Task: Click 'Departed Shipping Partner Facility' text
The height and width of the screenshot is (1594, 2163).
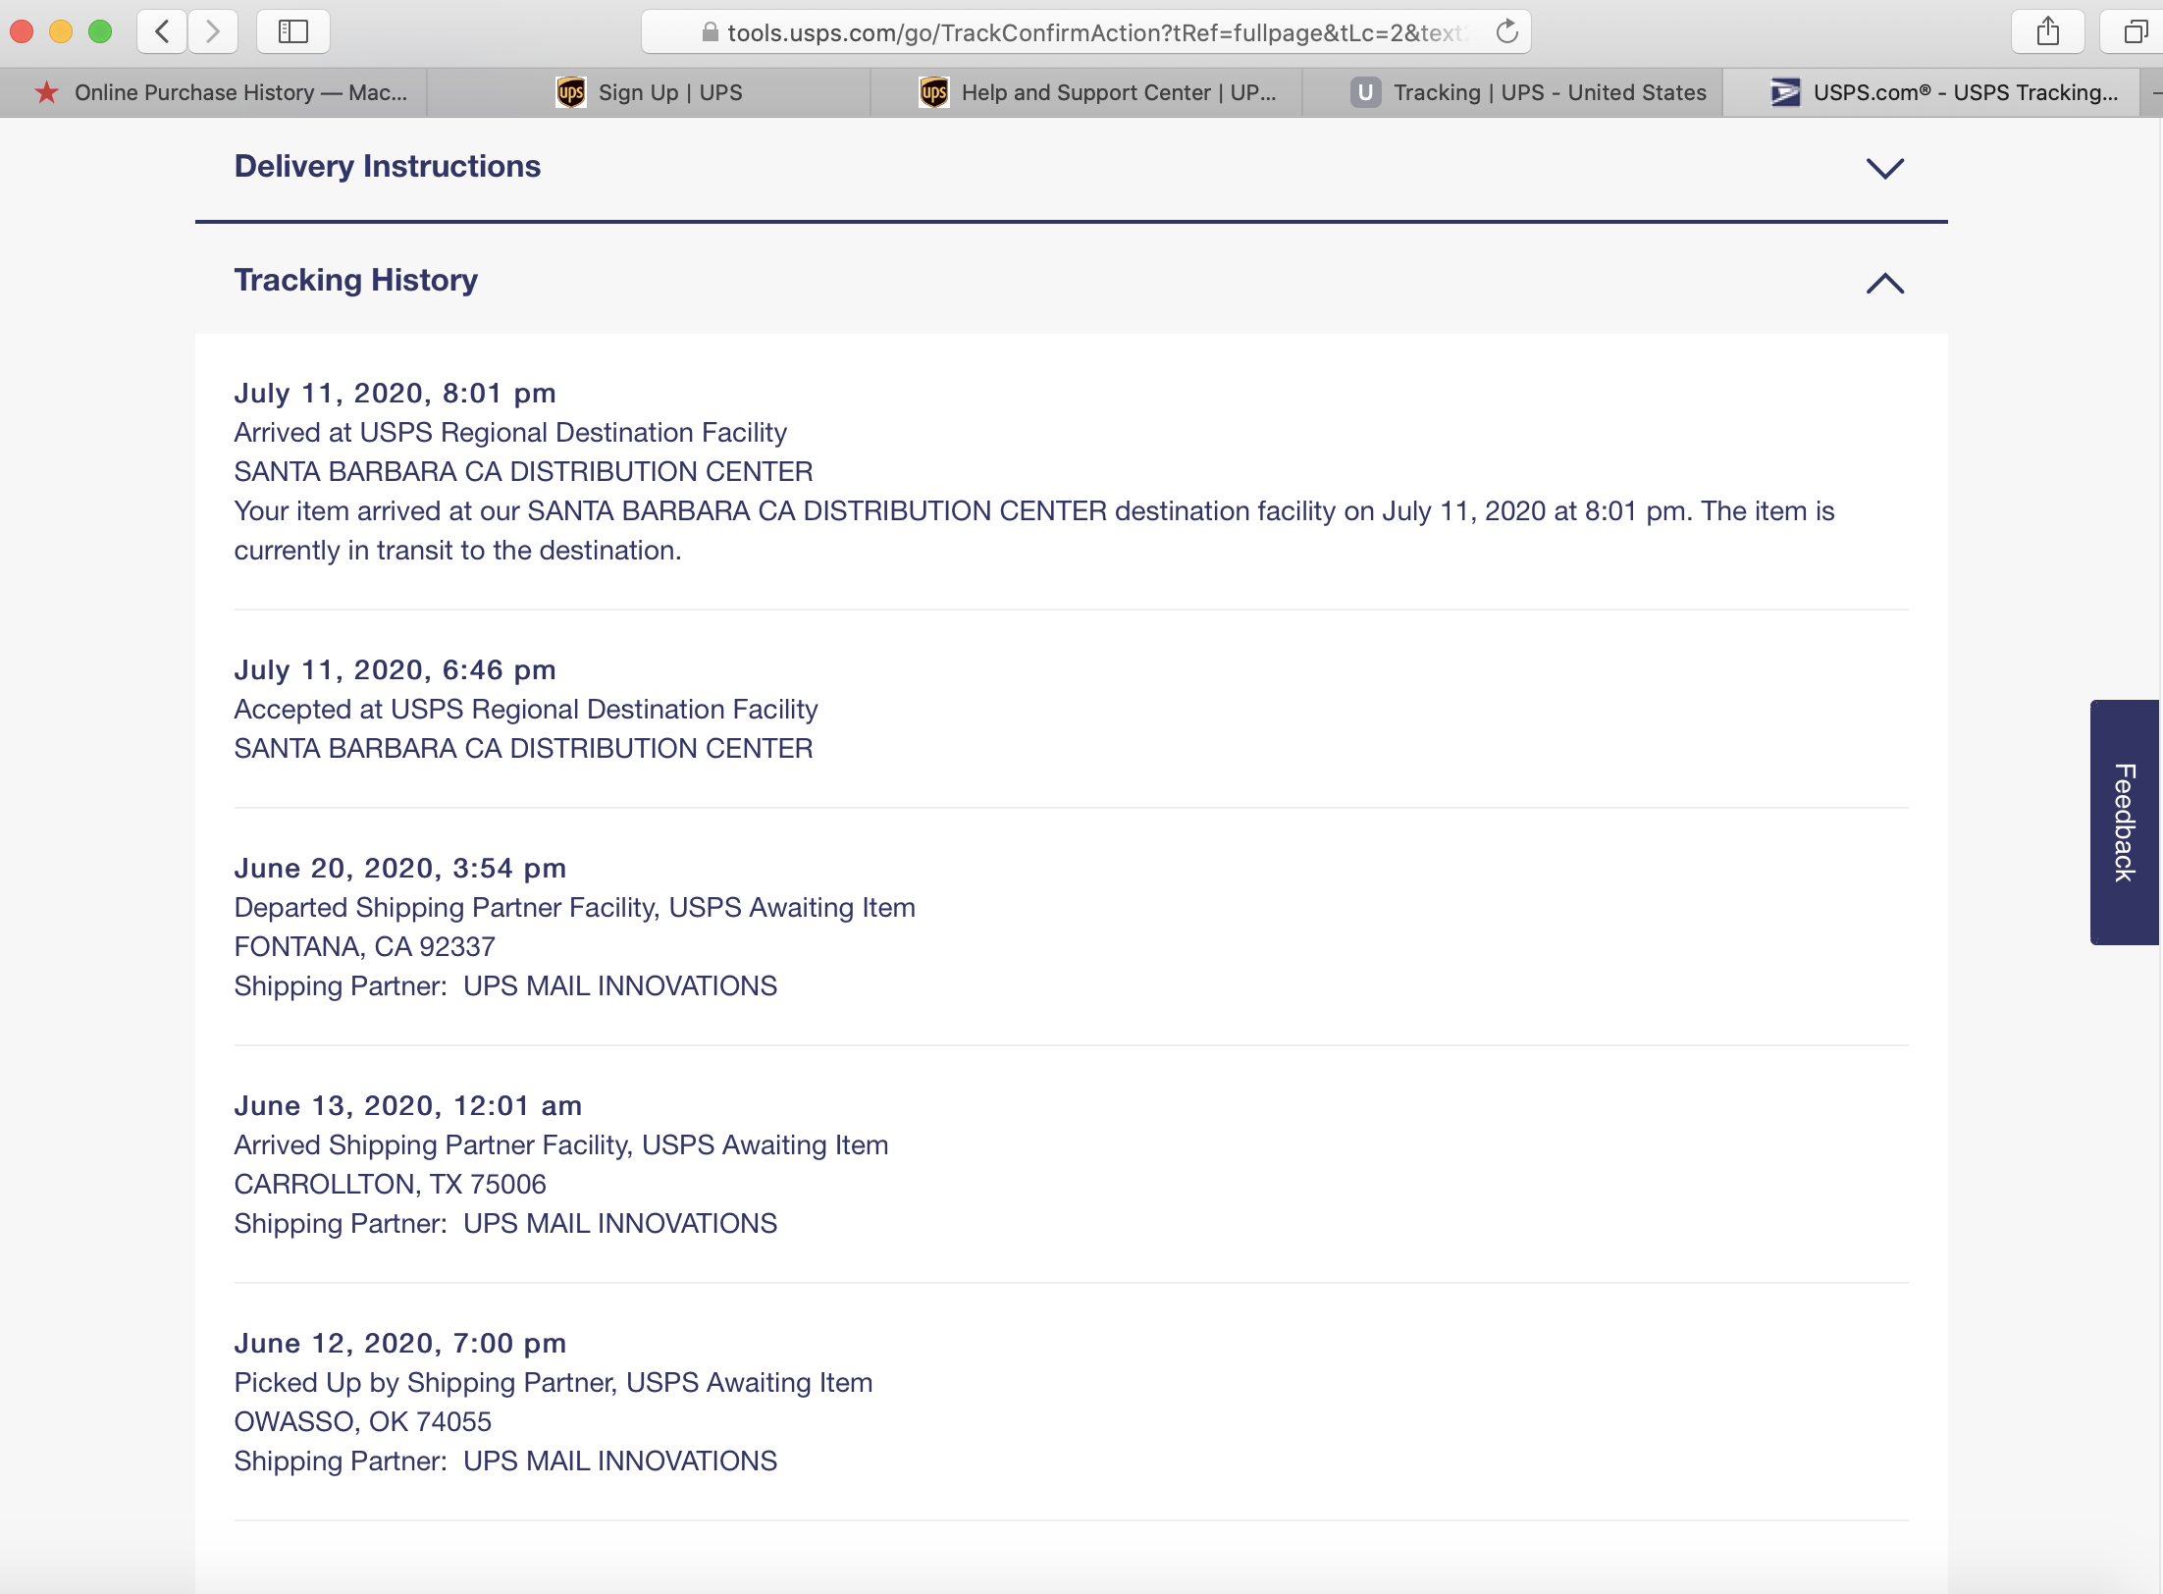Action: pos(446,907)
